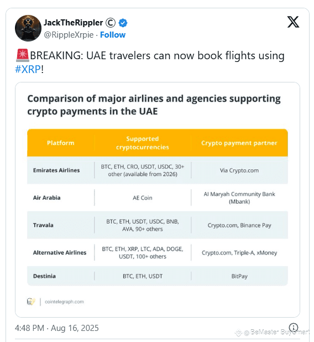Select the Emirates Airlines row label
Image resolution: width=314 pixels, height=342 pixels.
coord(56,170)
